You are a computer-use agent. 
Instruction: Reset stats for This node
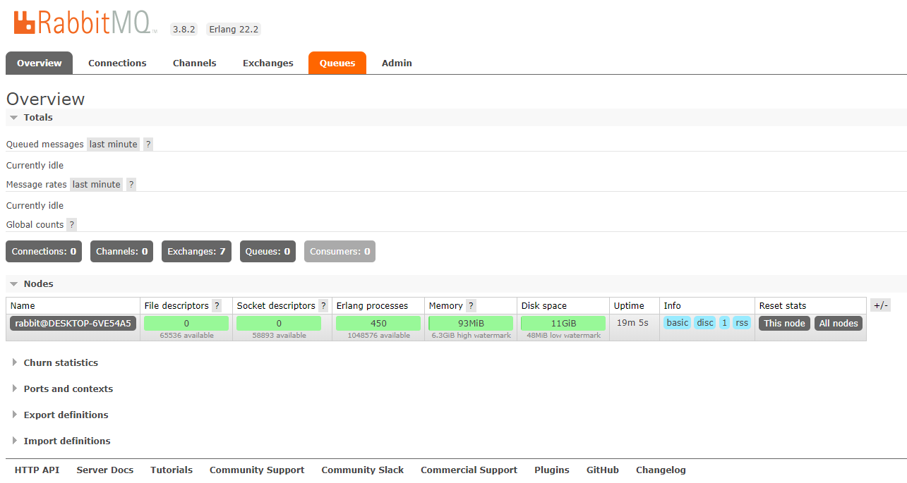(784, 323)
